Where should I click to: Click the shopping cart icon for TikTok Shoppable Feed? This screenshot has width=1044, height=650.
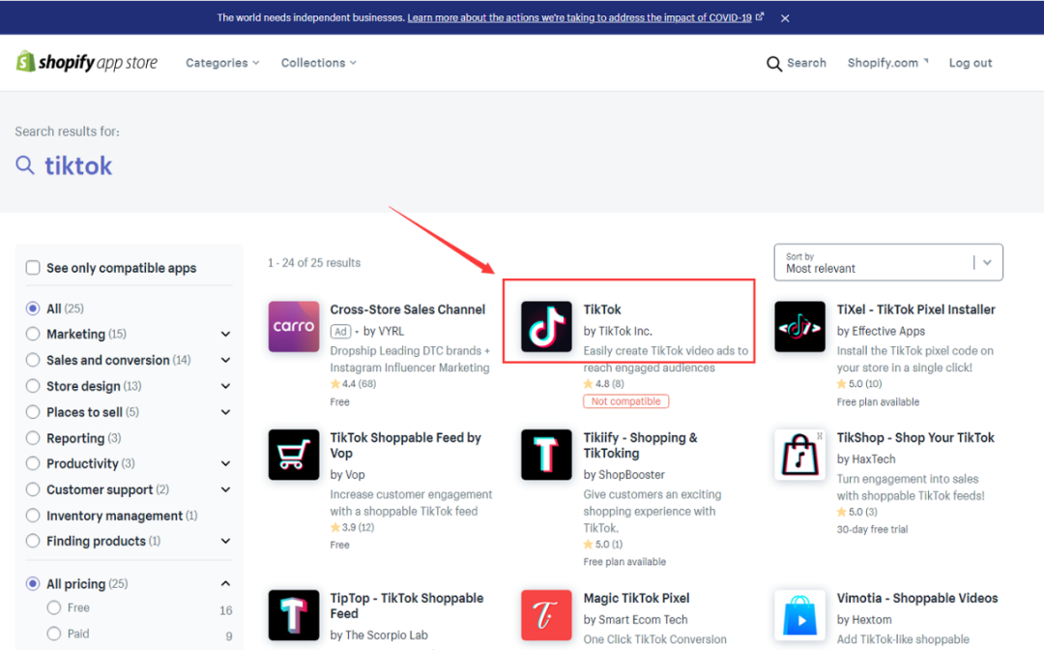pos(294,455)
